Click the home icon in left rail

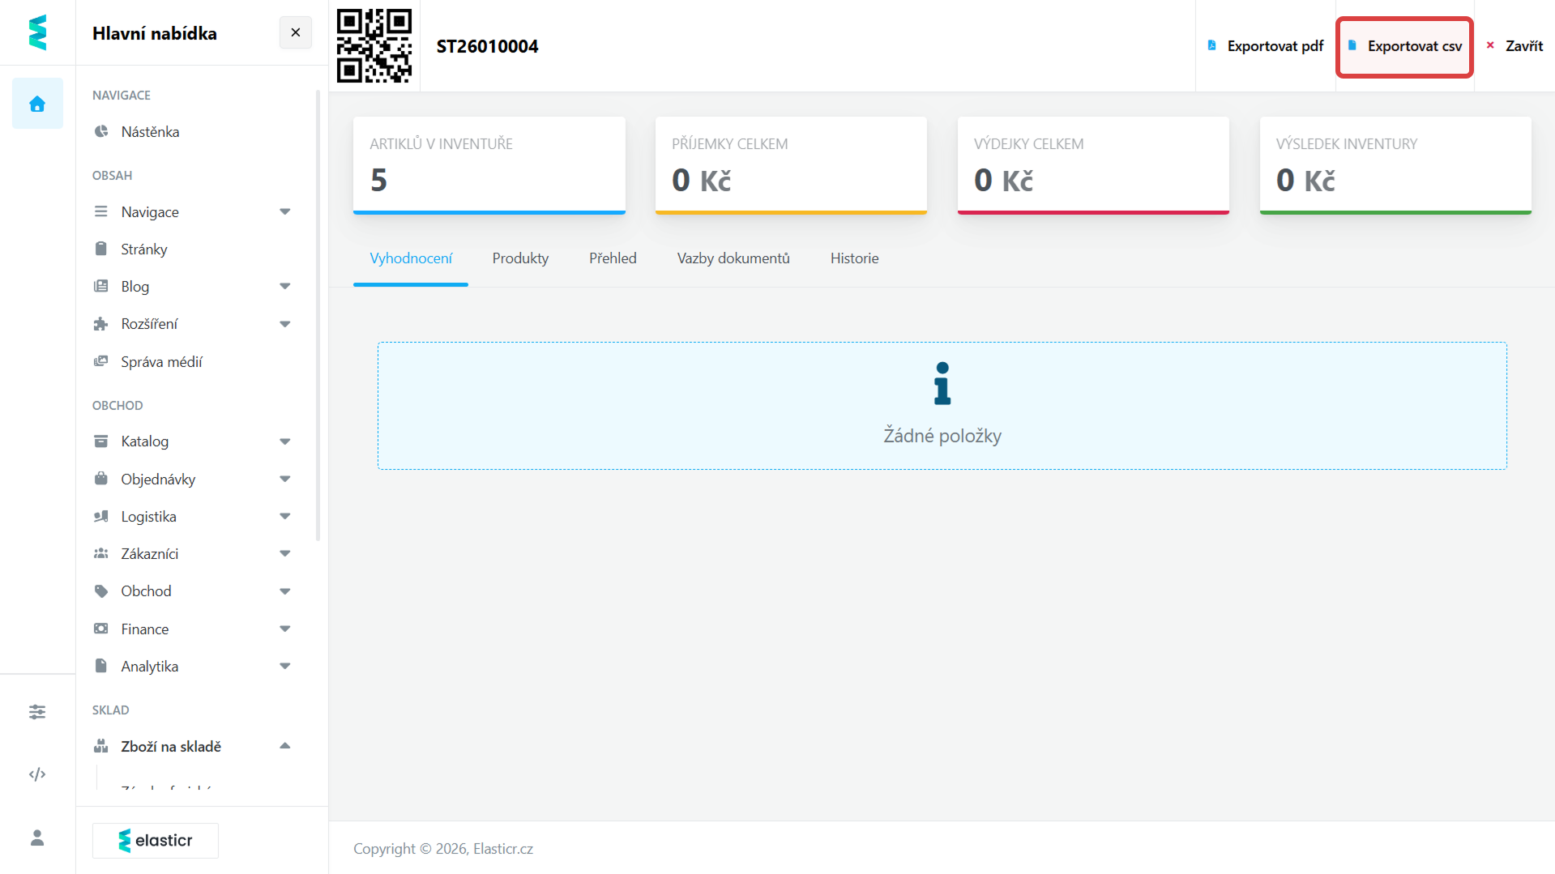click(x=37, y=104)
